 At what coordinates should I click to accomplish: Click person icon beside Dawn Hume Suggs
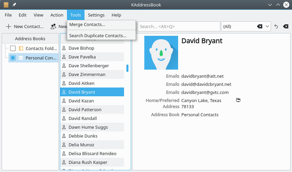pyautogui.click(x=64, y=127)
